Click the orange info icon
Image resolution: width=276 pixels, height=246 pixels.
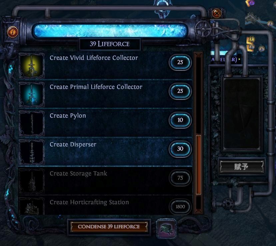point(13,32)
